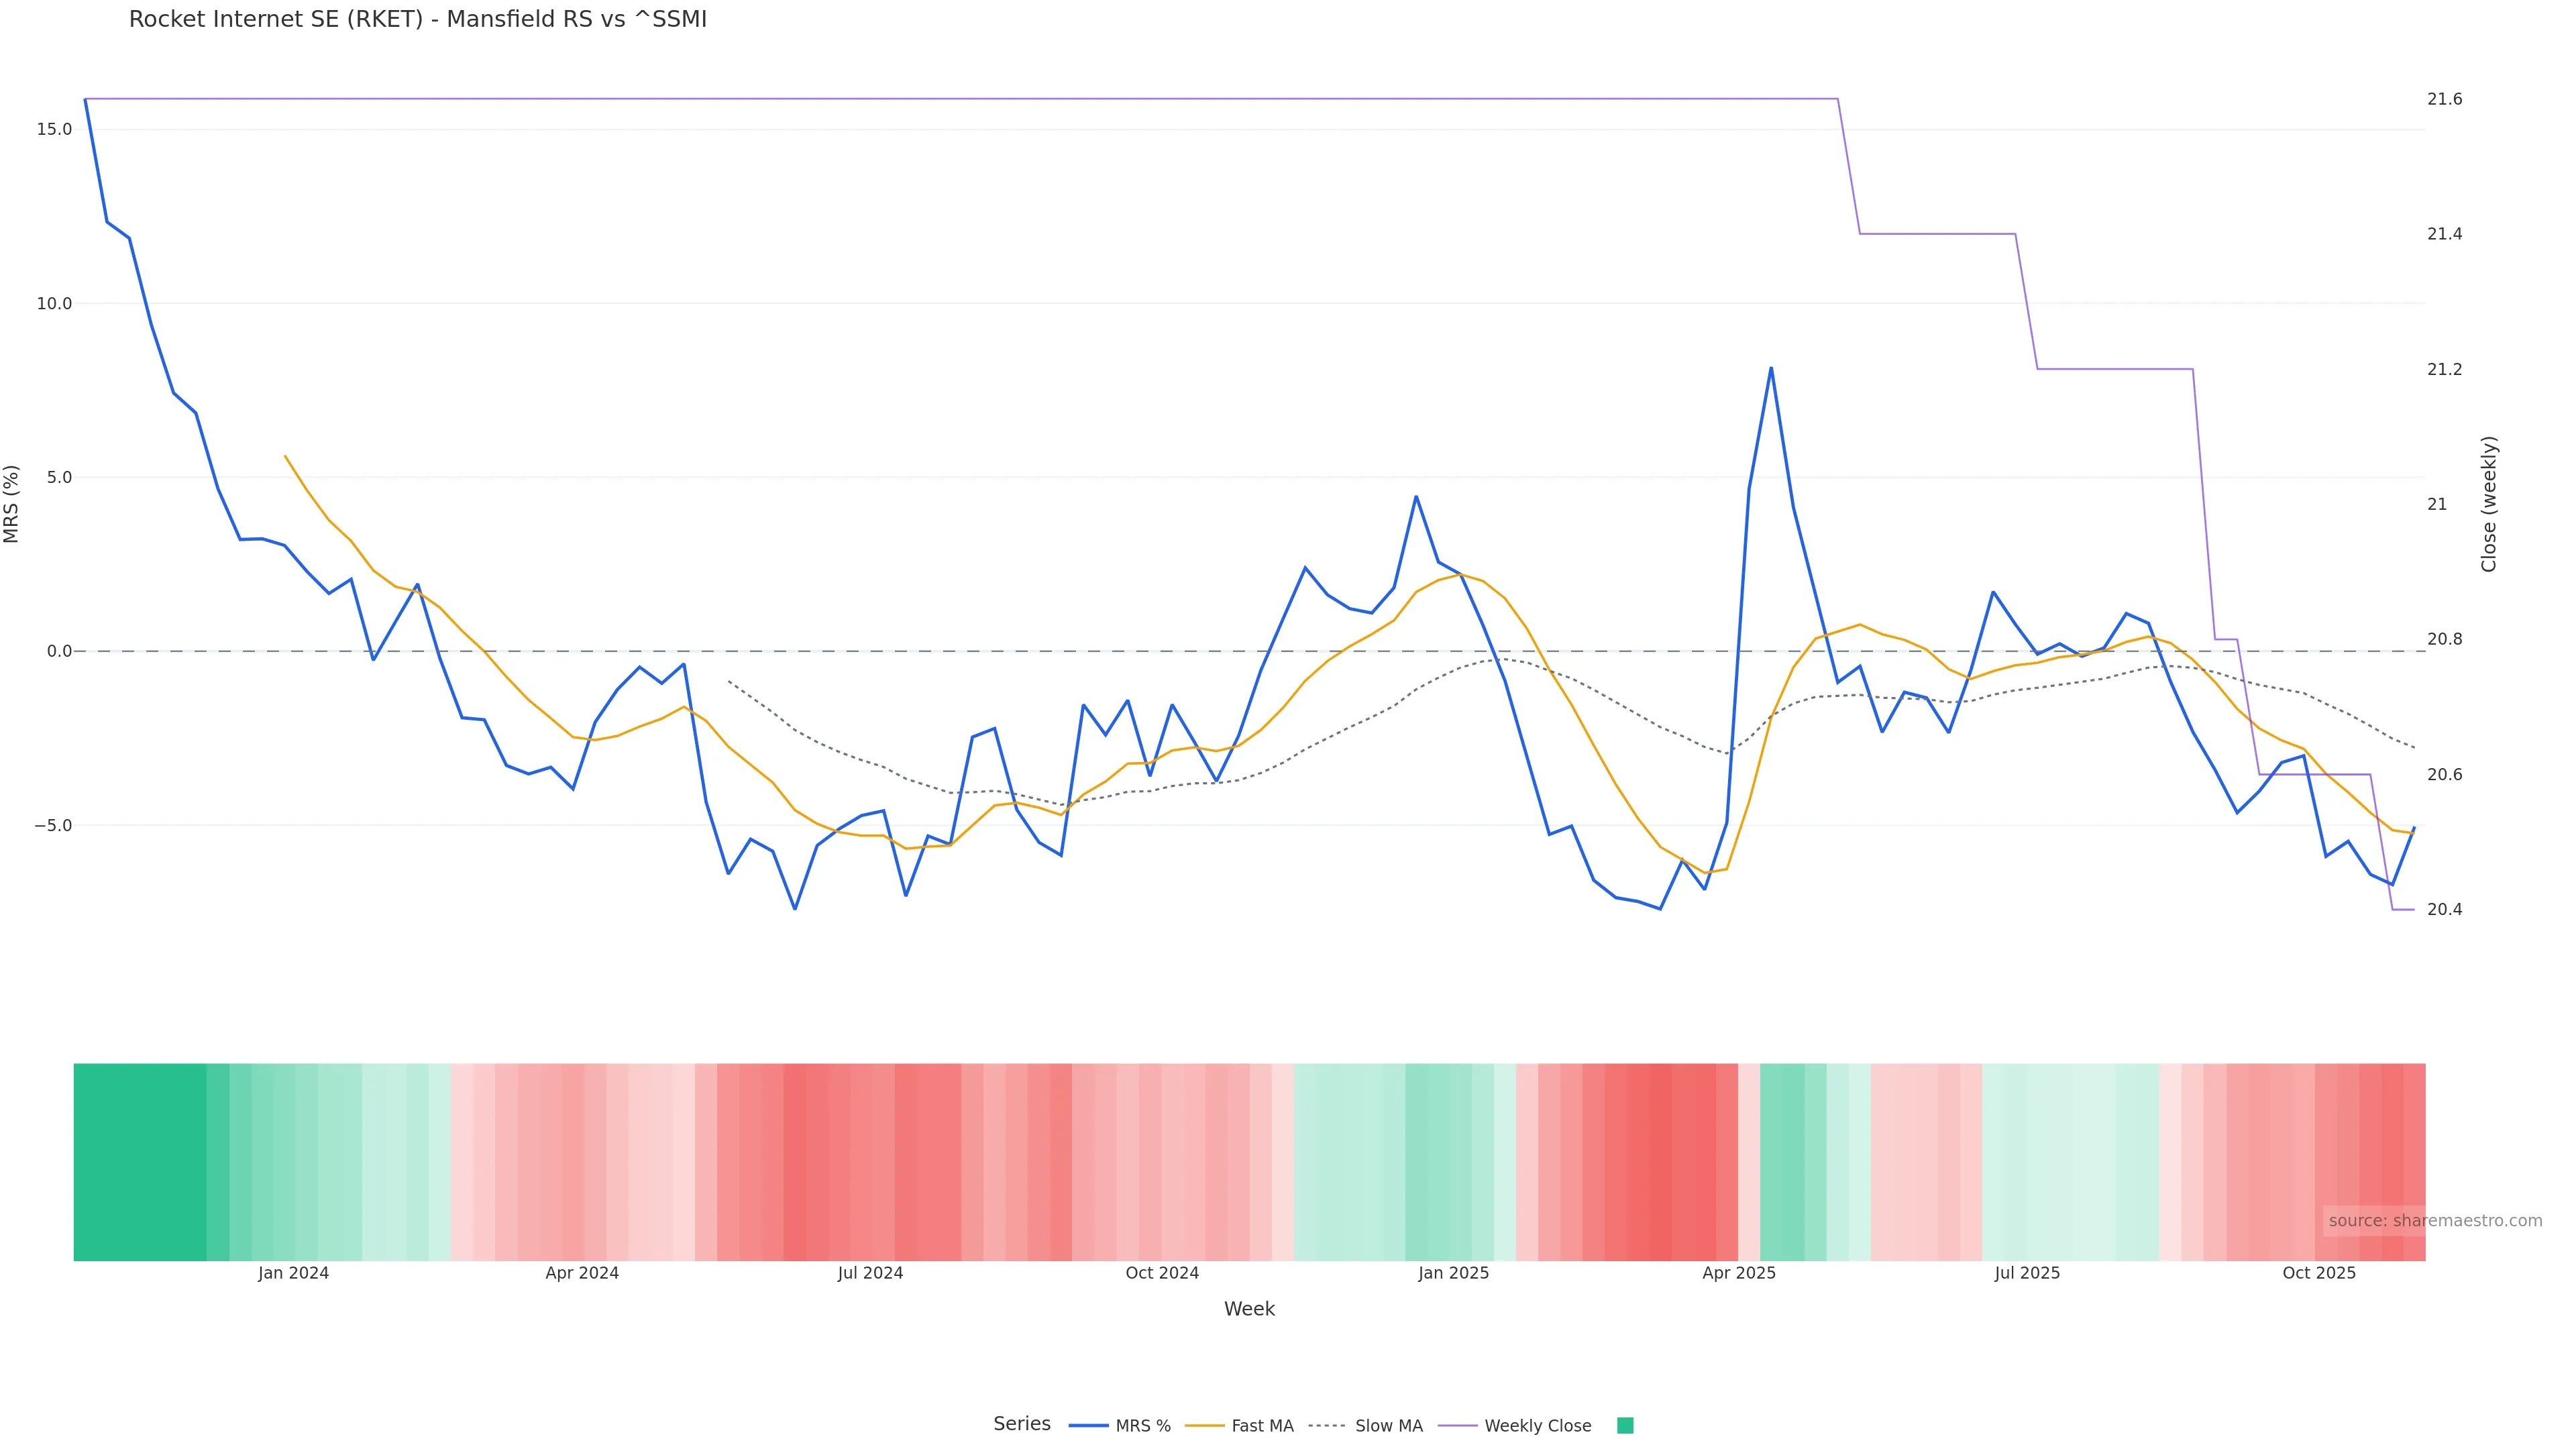Toggle the MRS % legend series
2576x1449 pixels.
[1142, 1426]
